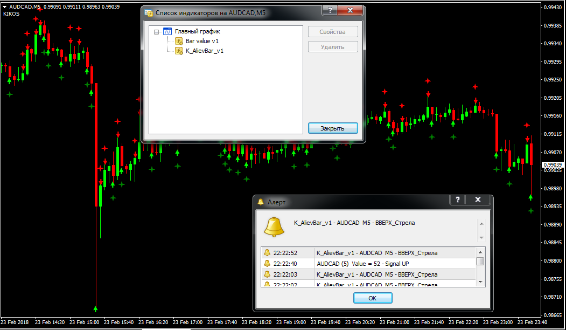Select the Bar value v1 tree entry

point(202,41)
